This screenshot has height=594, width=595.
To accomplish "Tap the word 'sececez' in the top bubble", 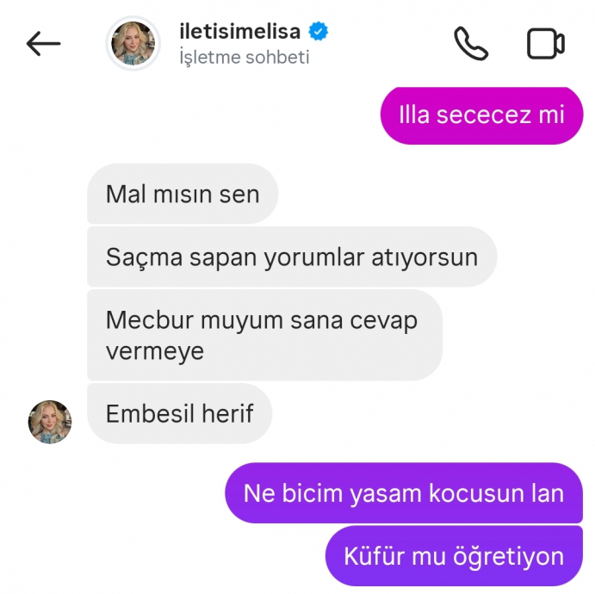I will click(484, 115).
